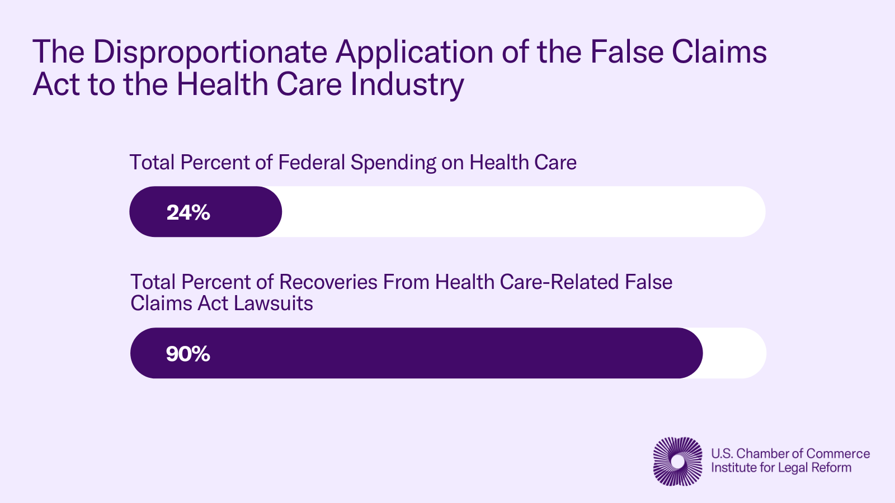The height and width of the screenshot is (503, 895).
Task: Click the 90% value text
Action: pos(188,354)
